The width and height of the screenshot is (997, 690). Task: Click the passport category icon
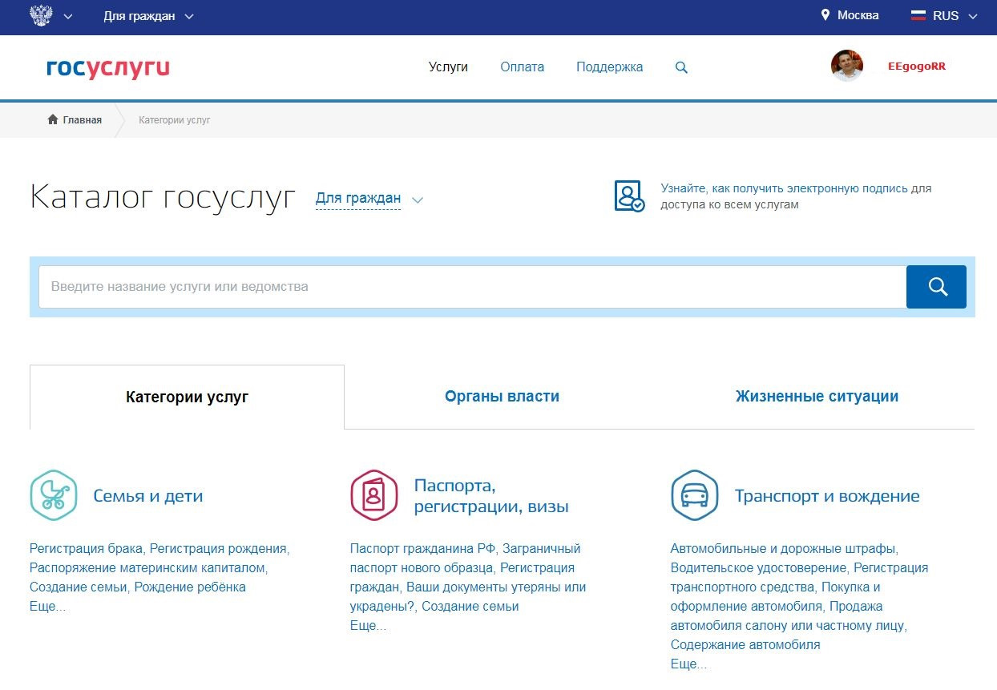pyautogui.click(x=374, y=495)
